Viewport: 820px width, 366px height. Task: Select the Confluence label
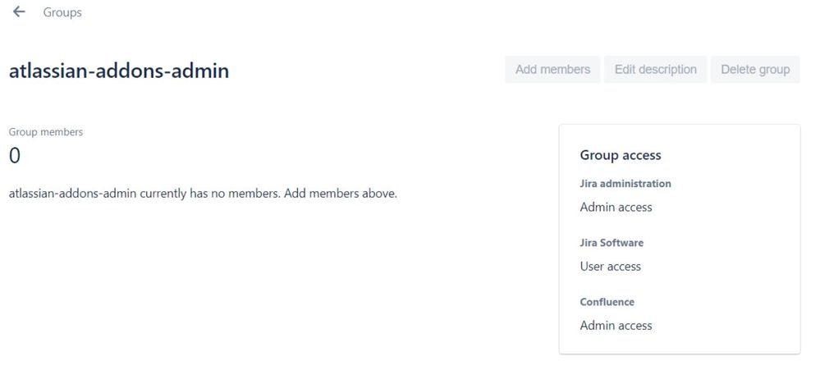click(x=607, y=302)
